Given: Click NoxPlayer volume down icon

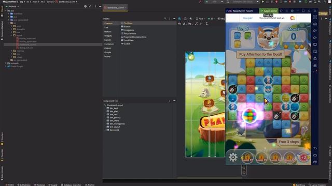Looking at the screenshot, I should pyautogui.click(x=315, y=38).
